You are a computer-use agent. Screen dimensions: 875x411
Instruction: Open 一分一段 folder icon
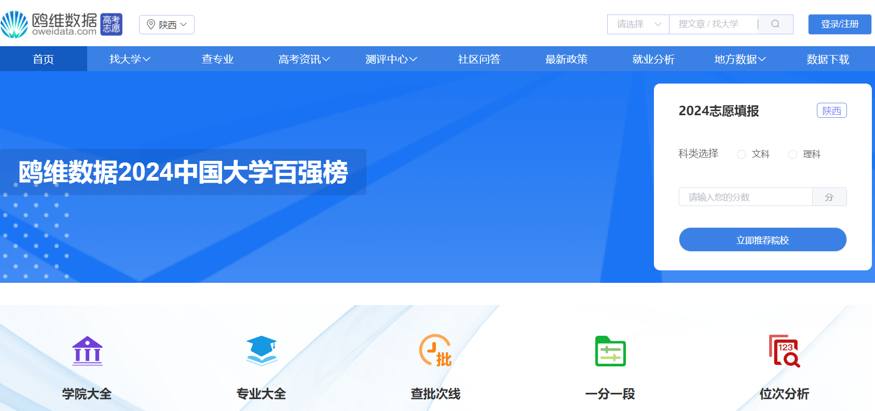pos(610,351)
